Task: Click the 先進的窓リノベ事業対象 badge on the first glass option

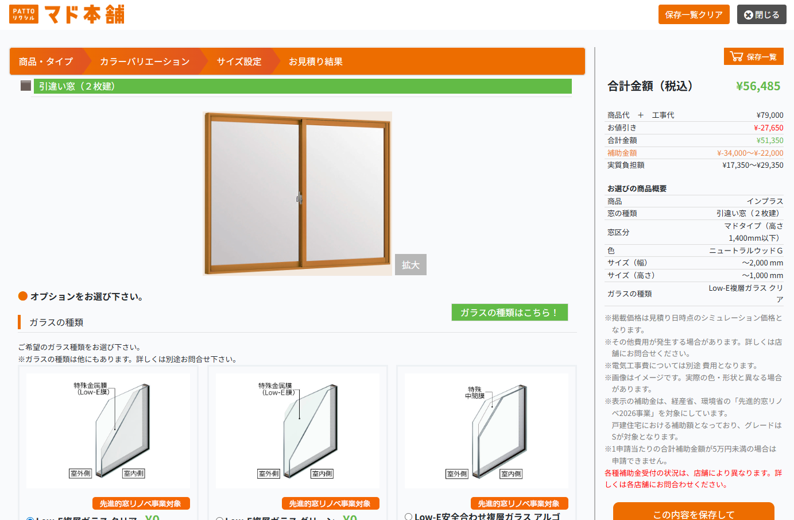Action: click(141, 503)
